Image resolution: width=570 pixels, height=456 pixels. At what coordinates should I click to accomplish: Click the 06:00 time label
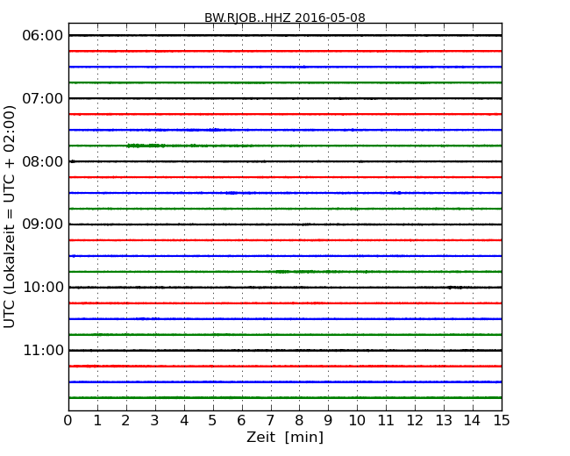(x=43, y=36)
